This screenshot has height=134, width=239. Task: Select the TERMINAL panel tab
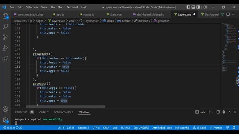click(84, 112)
